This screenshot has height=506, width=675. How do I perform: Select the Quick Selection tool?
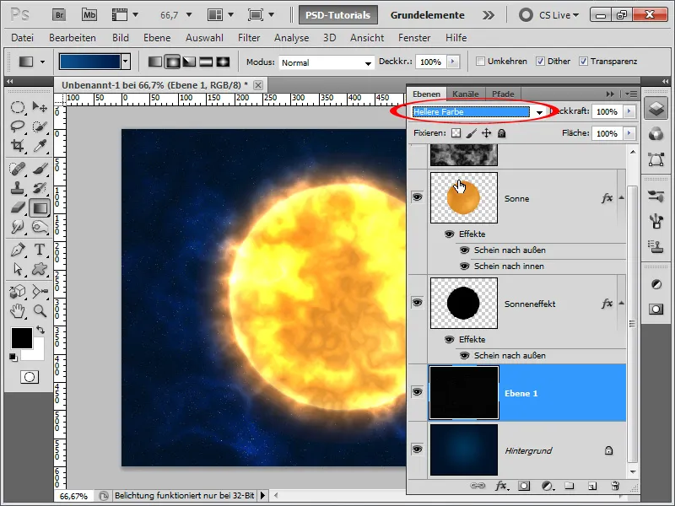[40, 126]
